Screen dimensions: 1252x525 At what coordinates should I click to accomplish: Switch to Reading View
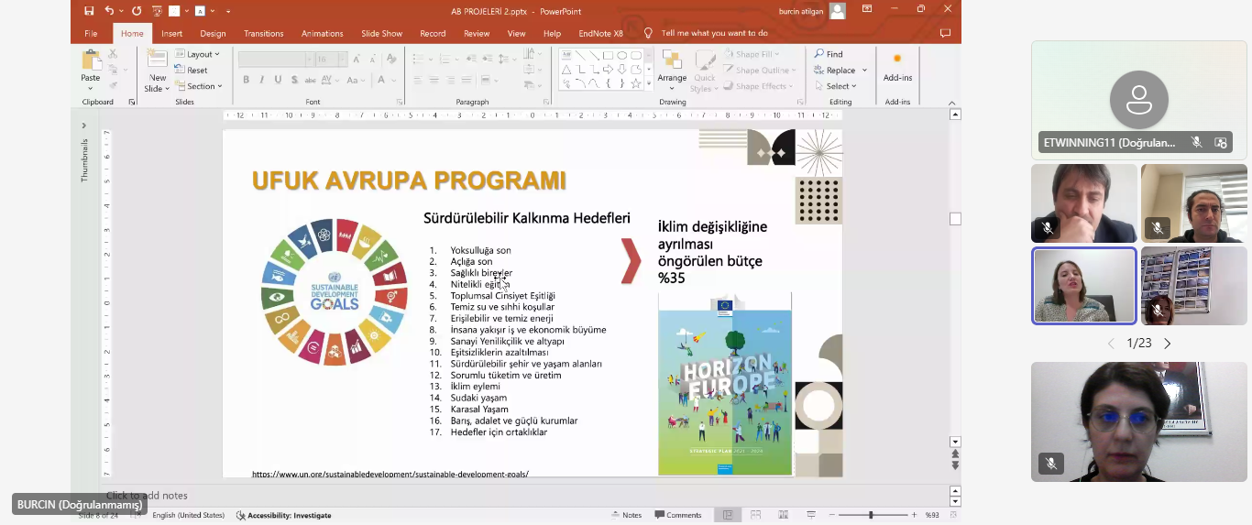[x=785, y=515]
